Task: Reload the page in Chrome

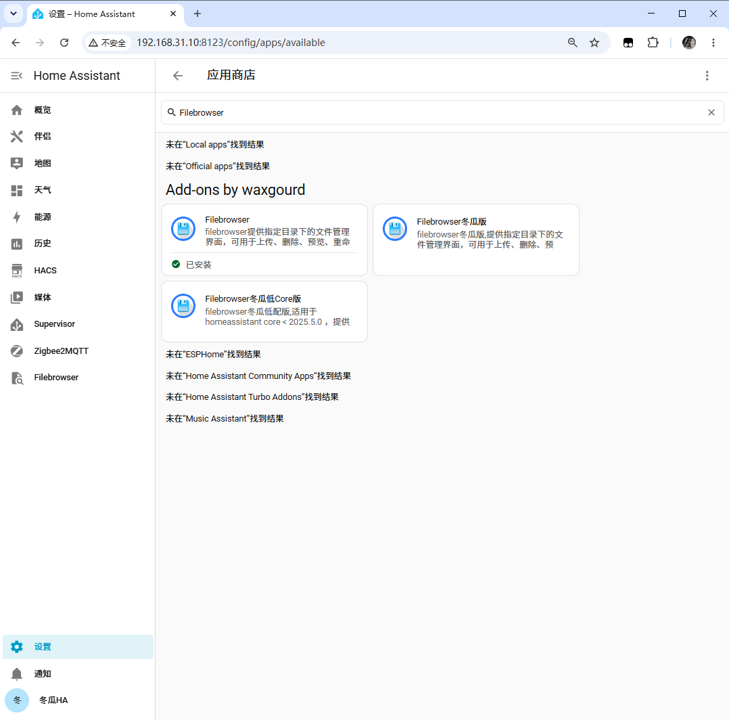Action: 64,43
